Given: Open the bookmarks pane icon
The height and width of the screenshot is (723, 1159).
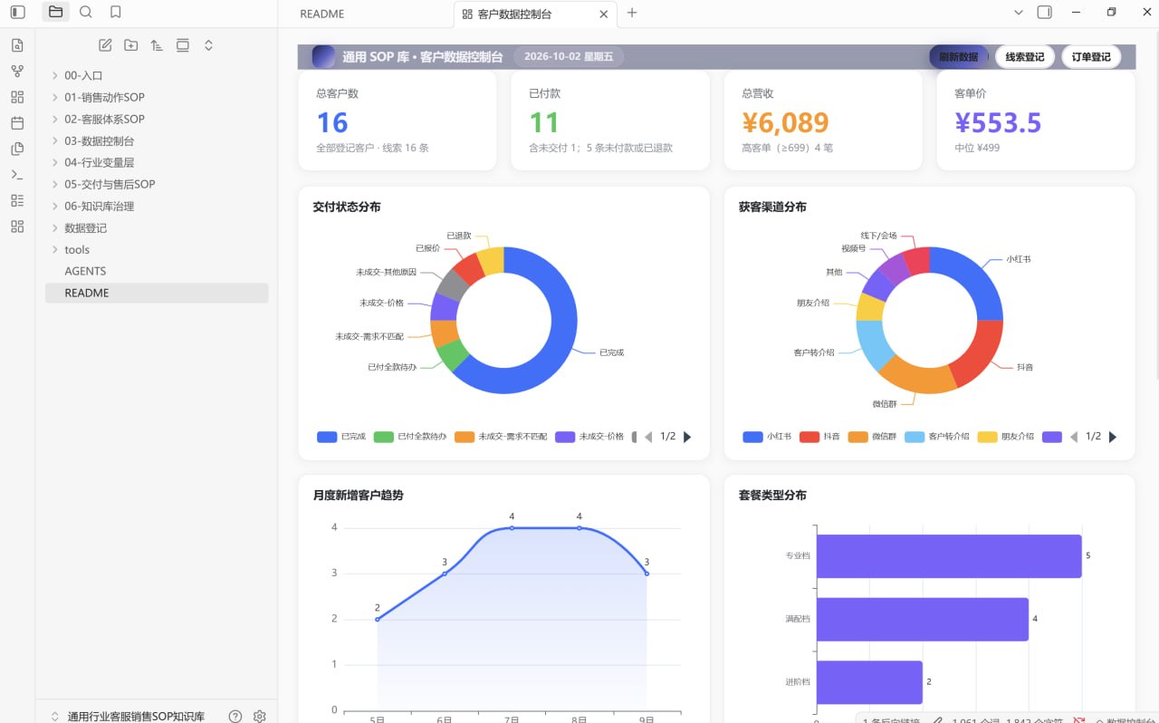Looking at the screenshot, I should click(115, 13).
